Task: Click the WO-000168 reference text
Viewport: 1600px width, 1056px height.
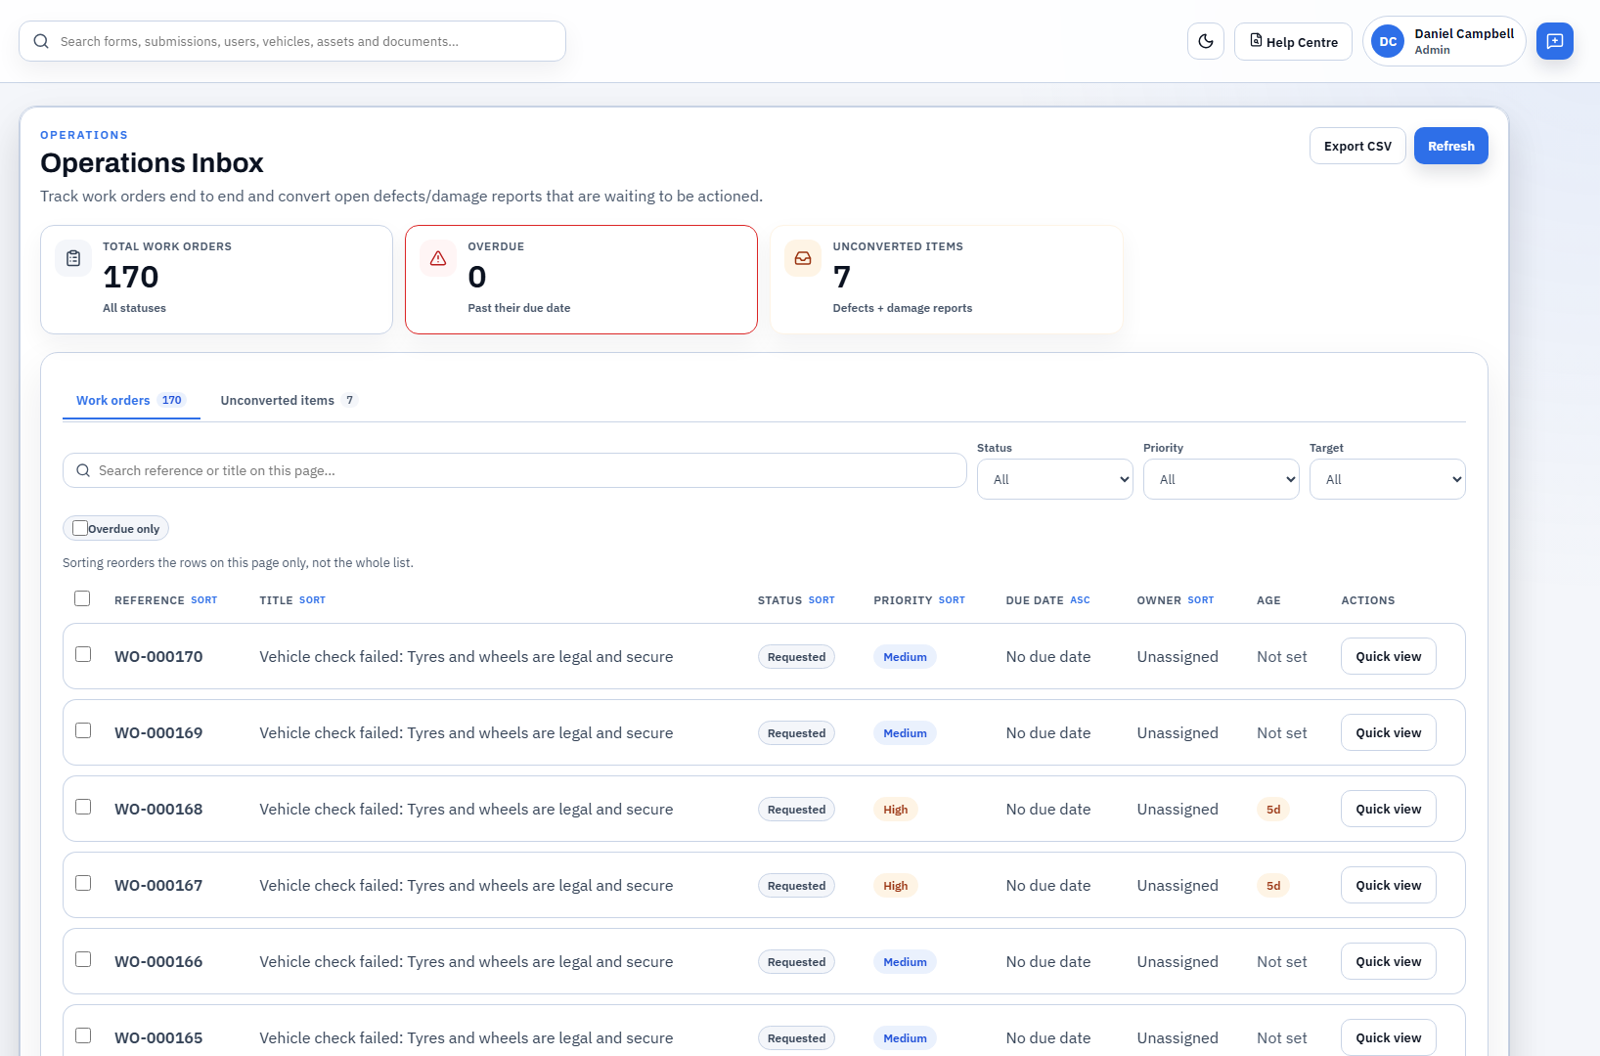Action: (158, 809)
